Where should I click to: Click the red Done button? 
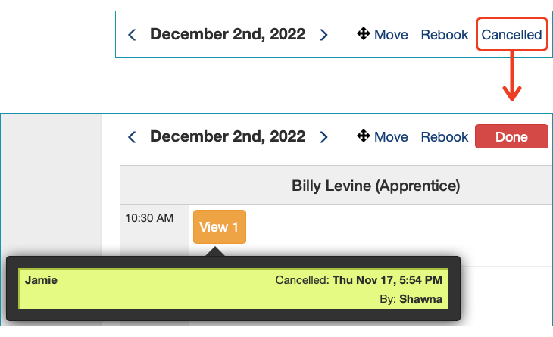pos(511,136)
